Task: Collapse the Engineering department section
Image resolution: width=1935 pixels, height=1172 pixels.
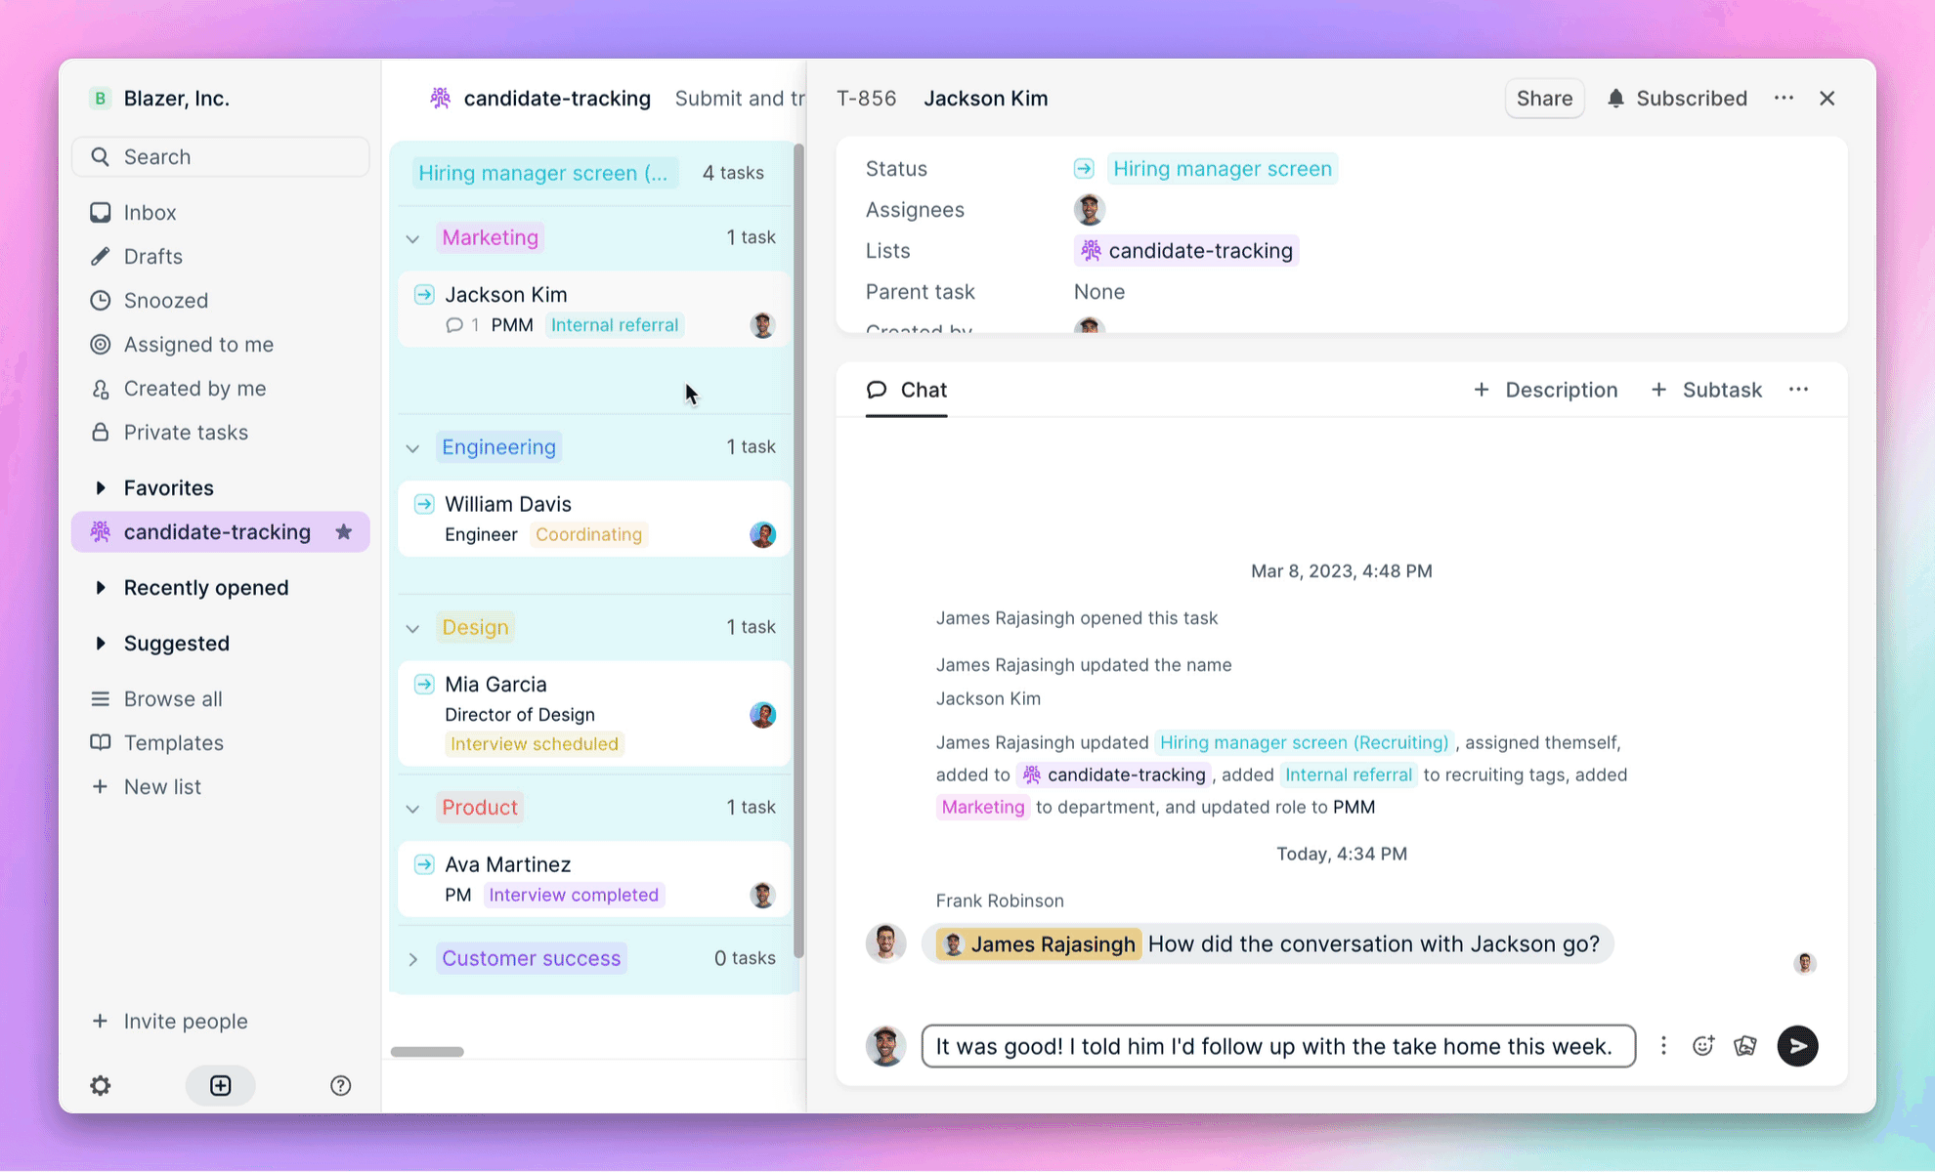Action: 413,446
